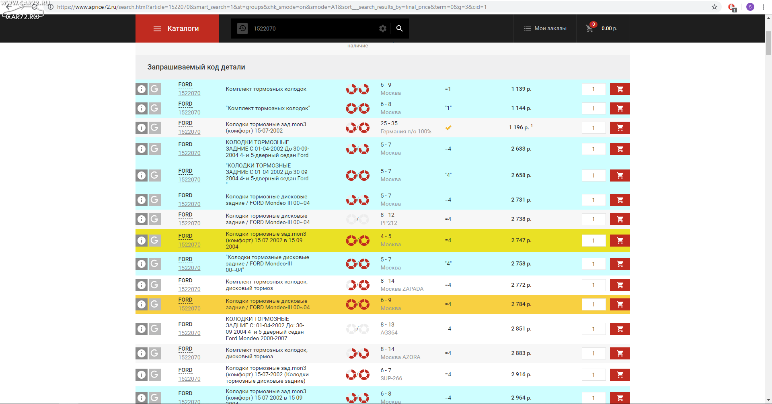The width and height of the screenshot is (772, 404).
Task: Click 'Запрашиваемый код детали' heading
Action: click(x=196, y=67)
